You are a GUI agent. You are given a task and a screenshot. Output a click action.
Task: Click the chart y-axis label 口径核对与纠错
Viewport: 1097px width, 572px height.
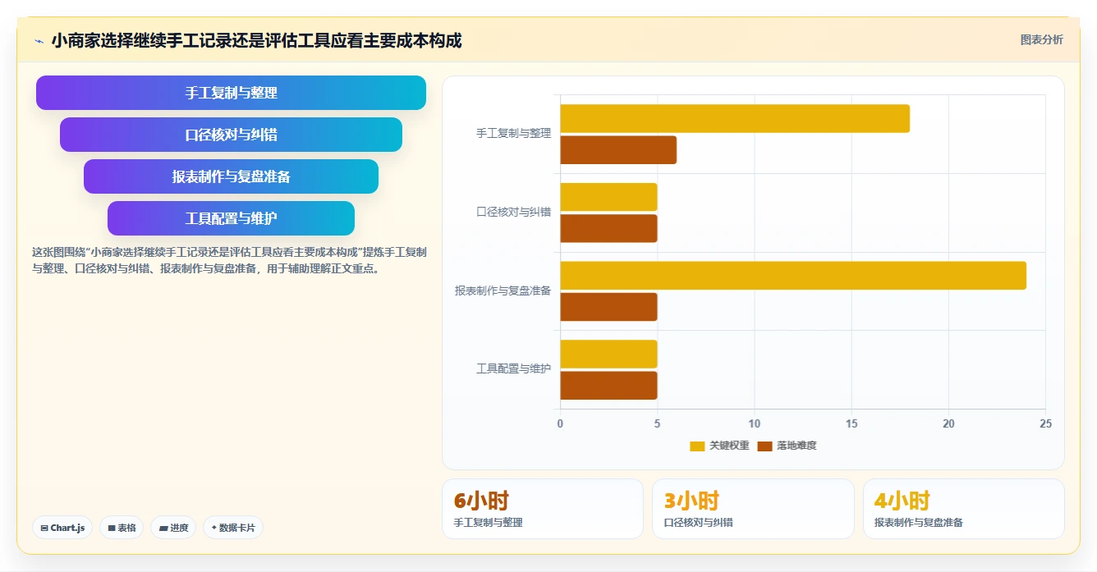click(x=513, y=212)
